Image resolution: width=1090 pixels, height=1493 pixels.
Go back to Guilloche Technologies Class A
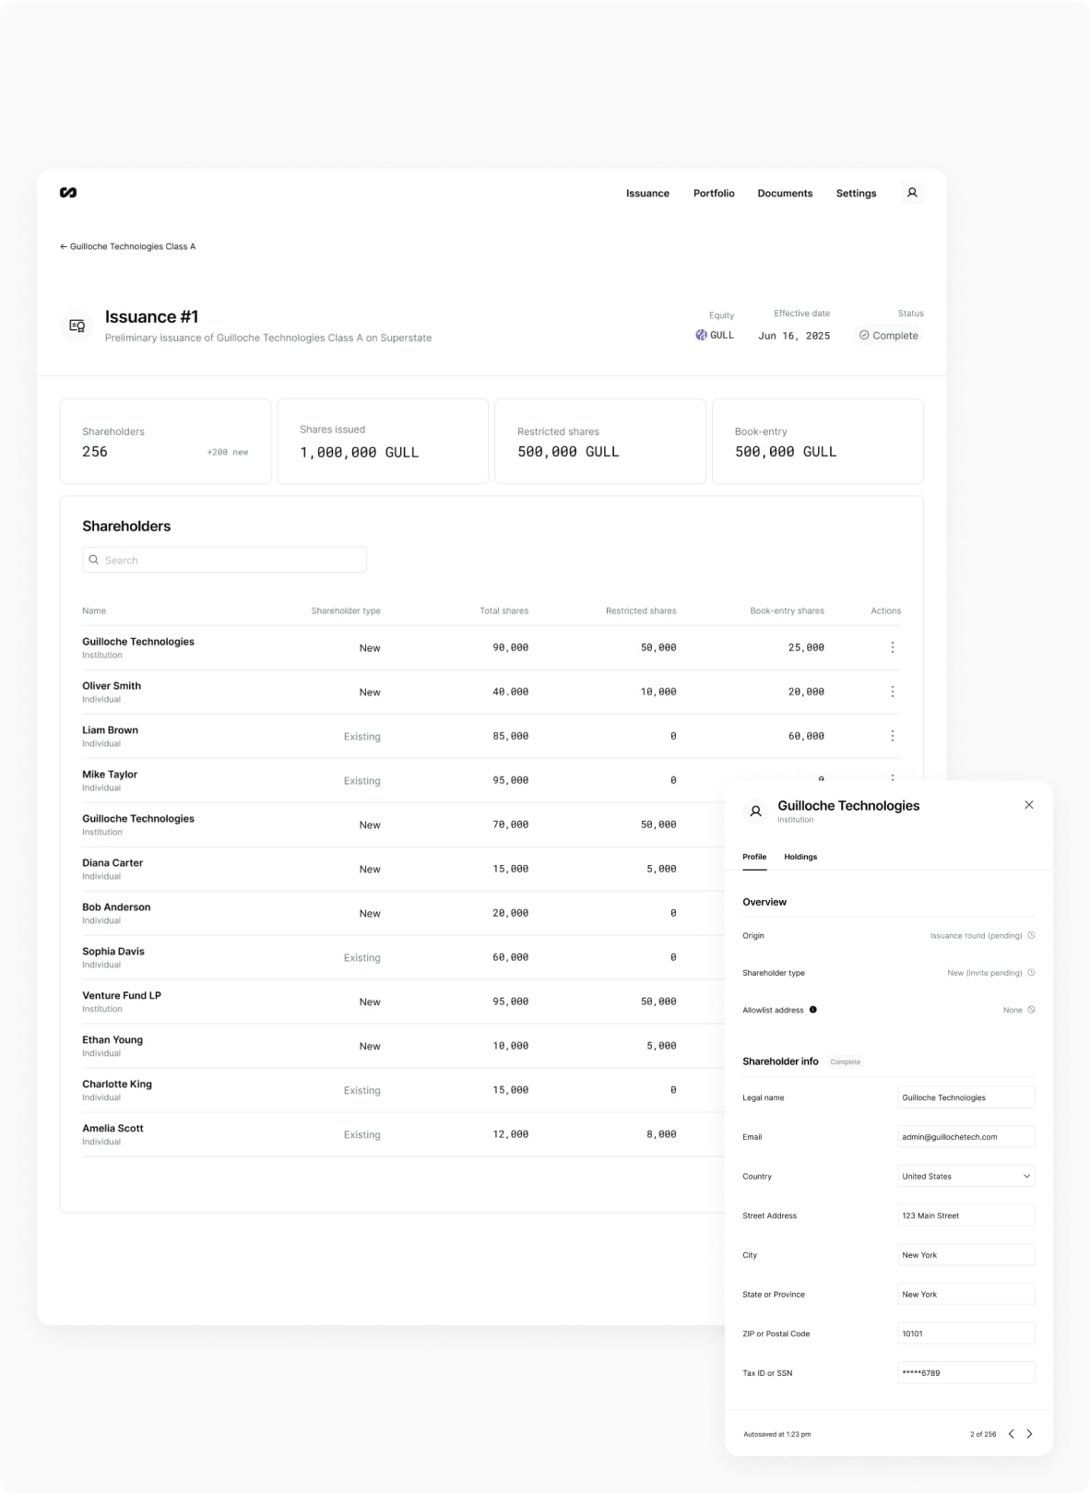[127, 246]
